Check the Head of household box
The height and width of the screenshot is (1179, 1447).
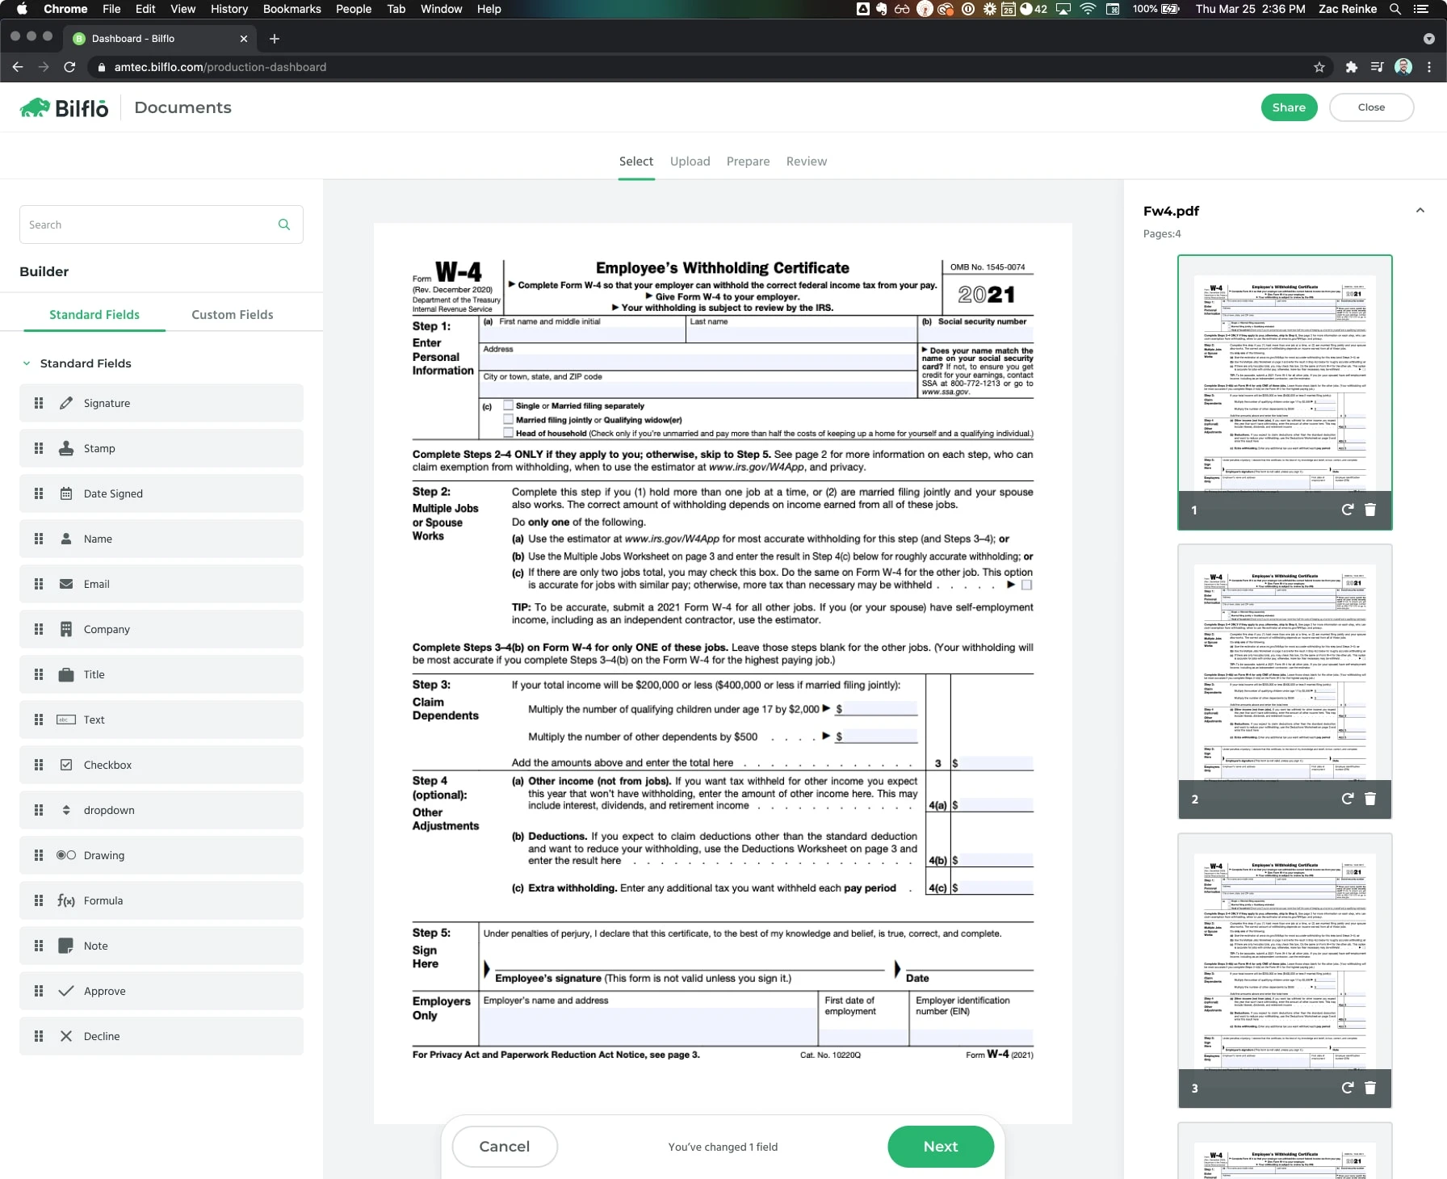tap(509, 433)
